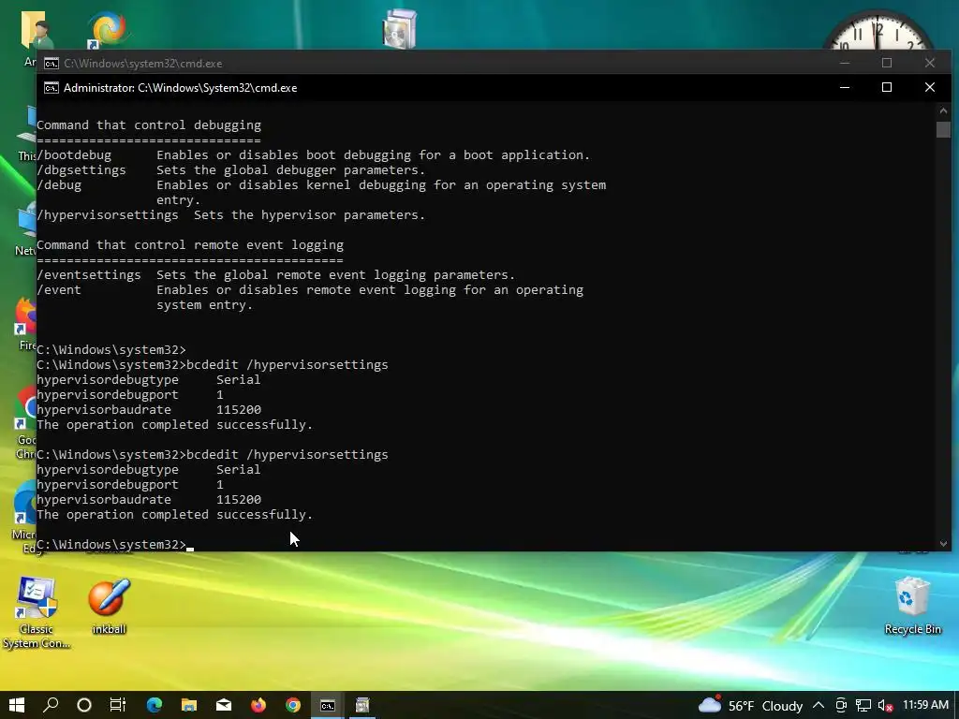Click the console scrollbar up arrow
Image resolution: width=959 pixels, height=719 pixels.
pyautogui.click(x=943, y=110)
